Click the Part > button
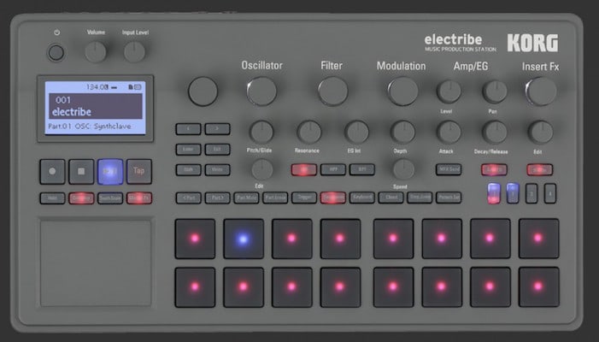 click(x=217, y=198)
